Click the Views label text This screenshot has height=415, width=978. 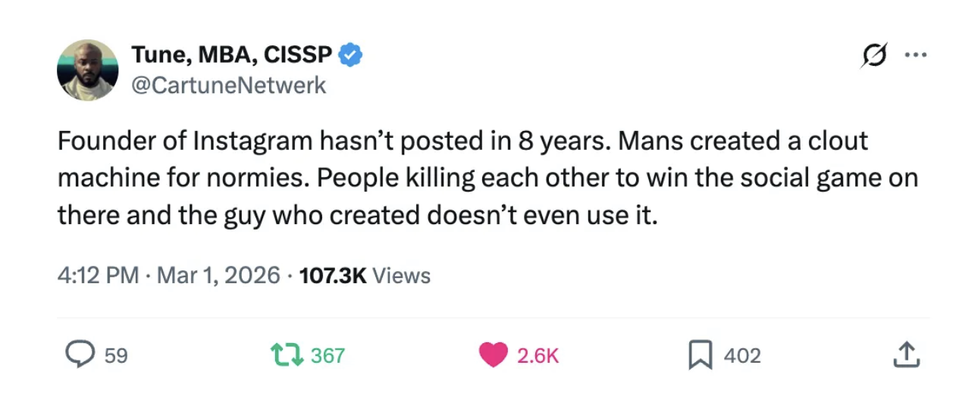(x=402, y=276)
